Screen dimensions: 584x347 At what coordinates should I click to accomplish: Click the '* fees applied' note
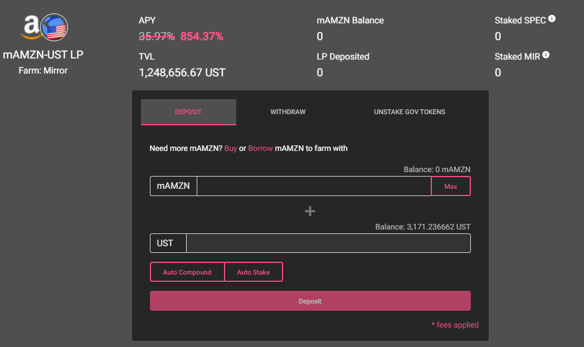(455, 325)
